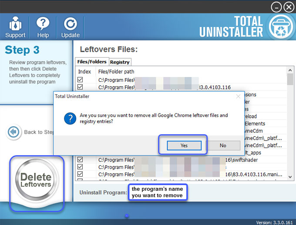The image size is (296, 225).
Task: Uncheck the row above the .mani... entry
Action: click(80, 167)
